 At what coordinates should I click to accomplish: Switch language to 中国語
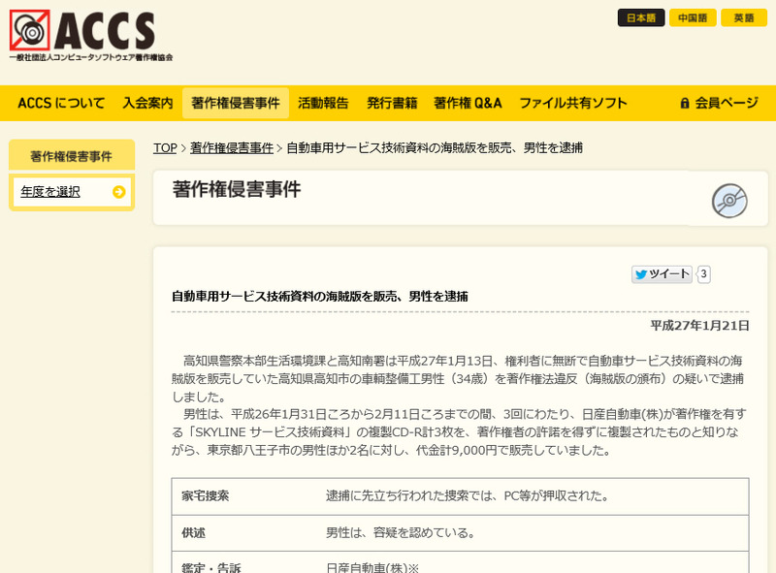(693, 17)
